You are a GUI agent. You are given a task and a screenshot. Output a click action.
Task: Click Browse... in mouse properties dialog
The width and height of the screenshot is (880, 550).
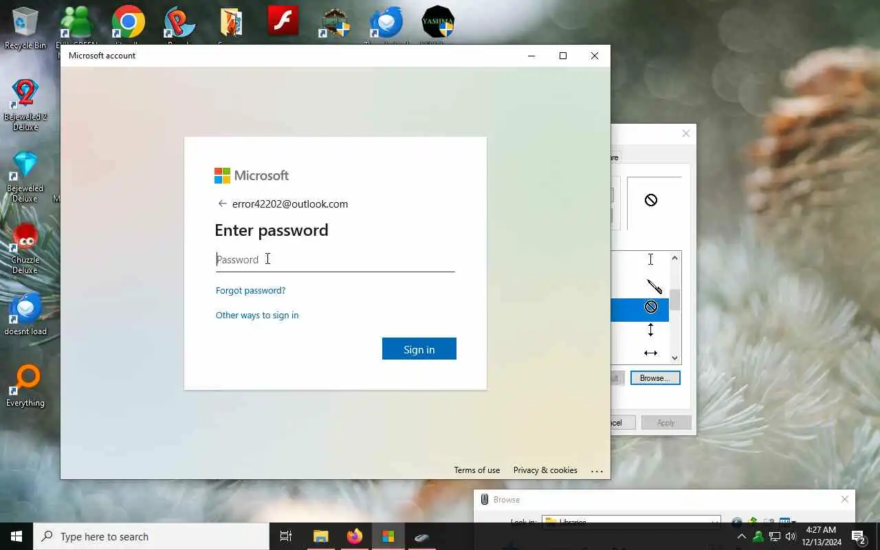pos(655,378)
